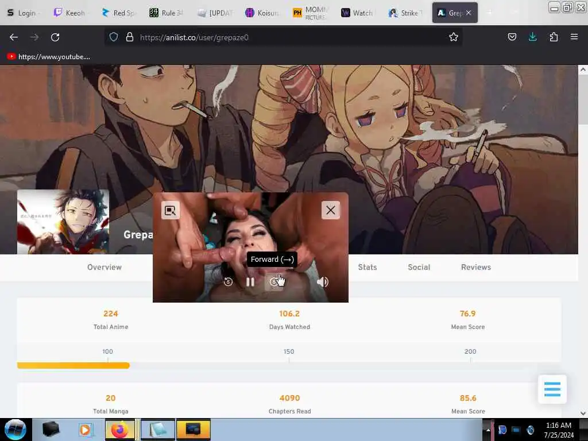Viewport: 588px width, 441px height.
Task: Switch to the Red Sp browser tab
Action: (118, 13)
